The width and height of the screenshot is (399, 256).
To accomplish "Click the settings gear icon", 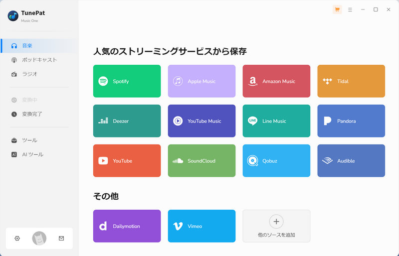I will (x=17, y=239).
